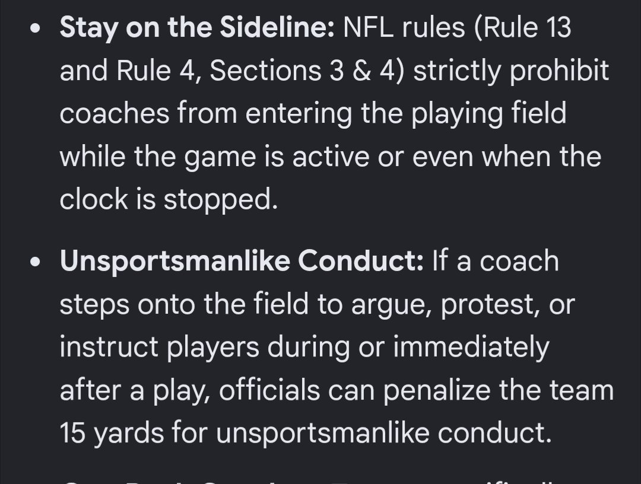Viewport: 641px width, 484px height.
Task: Select the bullet dot beside 'Stay on the Sideline'
Action: pos(36,28)
